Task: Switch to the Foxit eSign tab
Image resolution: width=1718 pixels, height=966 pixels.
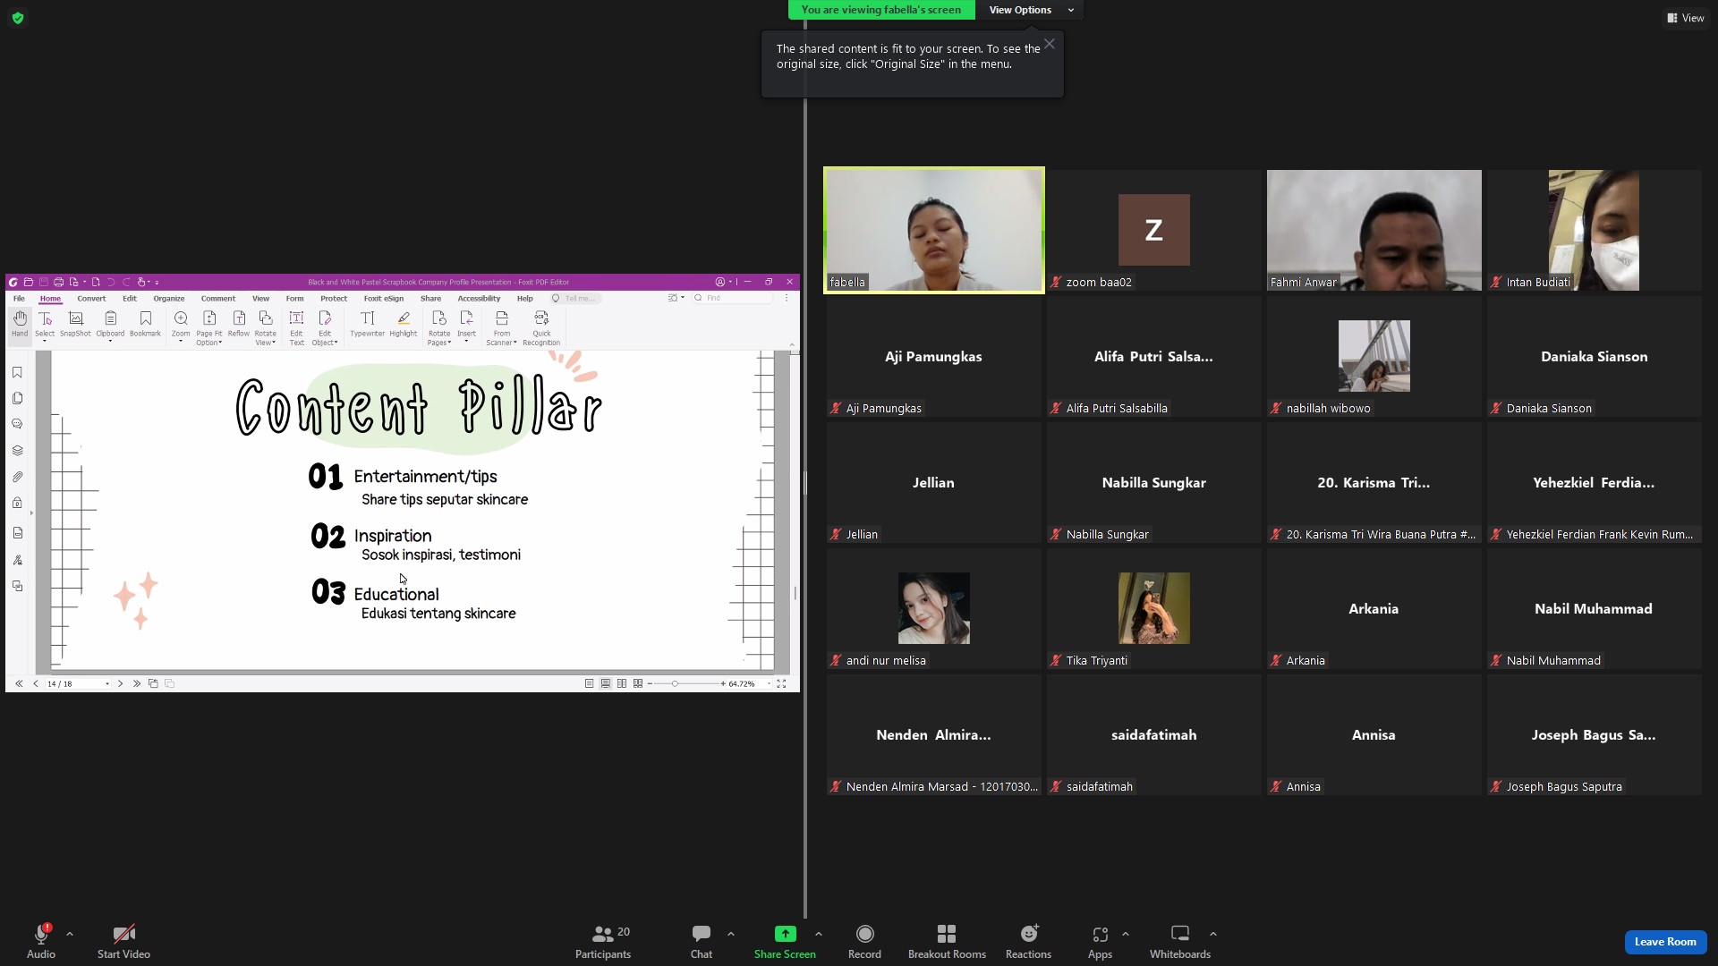Action: point(384,299)
